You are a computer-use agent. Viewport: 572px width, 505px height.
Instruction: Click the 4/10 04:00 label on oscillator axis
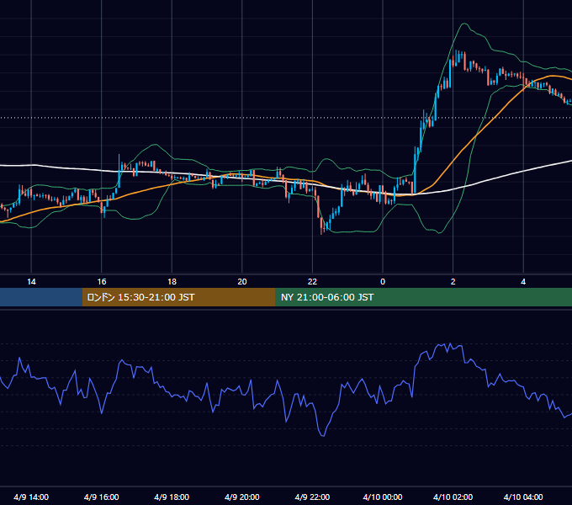point(523,497)
